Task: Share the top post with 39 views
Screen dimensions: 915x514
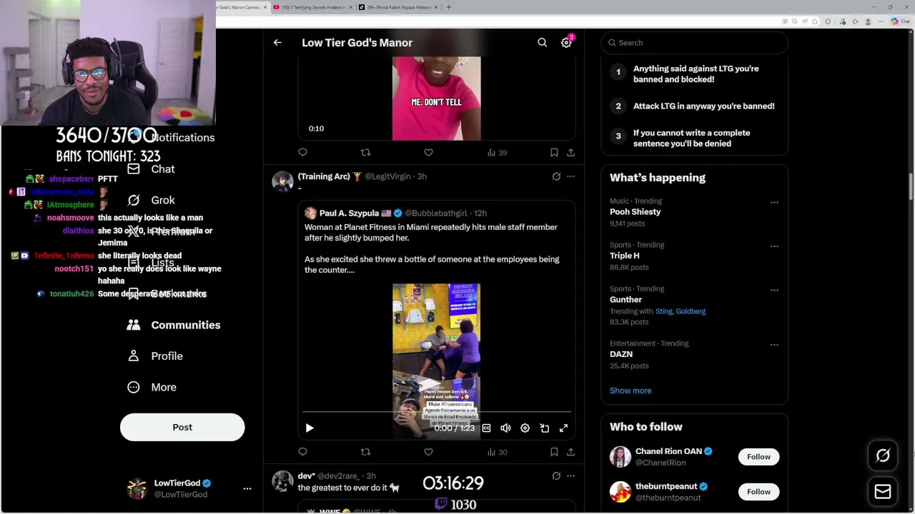Action: tap(570, 152)
